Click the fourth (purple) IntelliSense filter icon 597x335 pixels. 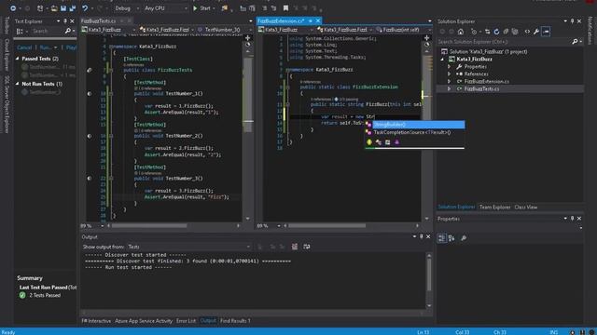(396, 142)
